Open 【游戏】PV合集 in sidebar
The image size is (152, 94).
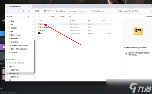[15, 35]
